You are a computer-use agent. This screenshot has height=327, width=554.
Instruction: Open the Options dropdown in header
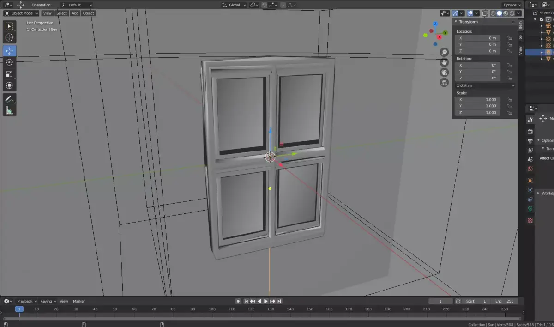pos(512,5)
